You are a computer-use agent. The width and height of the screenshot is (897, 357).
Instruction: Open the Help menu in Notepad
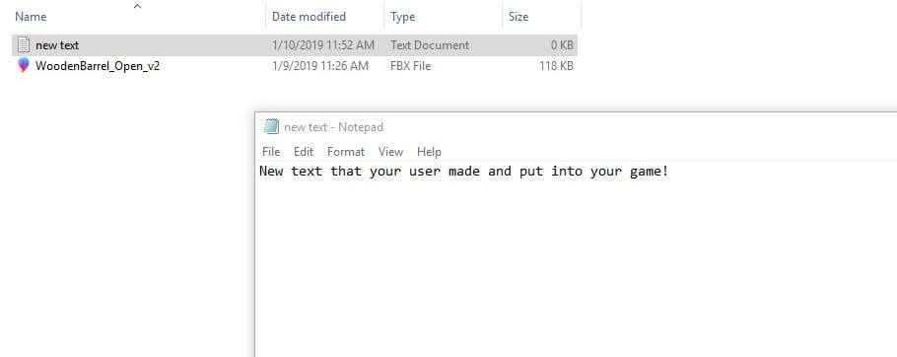click(x=429, y=152)
